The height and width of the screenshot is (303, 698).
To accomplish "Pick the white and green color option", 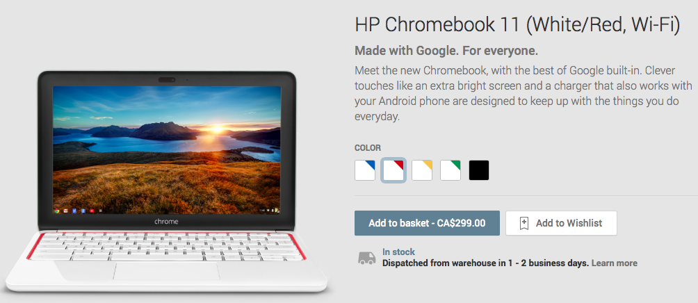I will click(451, 170).
